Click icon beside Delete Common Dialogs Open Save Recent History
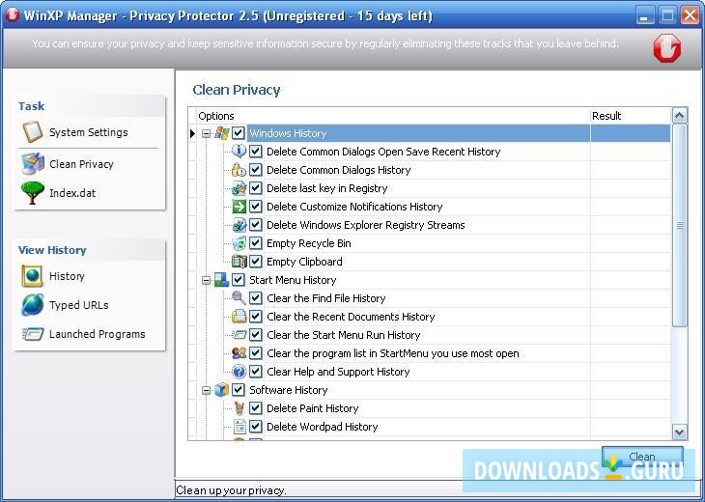The width and height of the screenshot is (705, 502). coord(240,152)
